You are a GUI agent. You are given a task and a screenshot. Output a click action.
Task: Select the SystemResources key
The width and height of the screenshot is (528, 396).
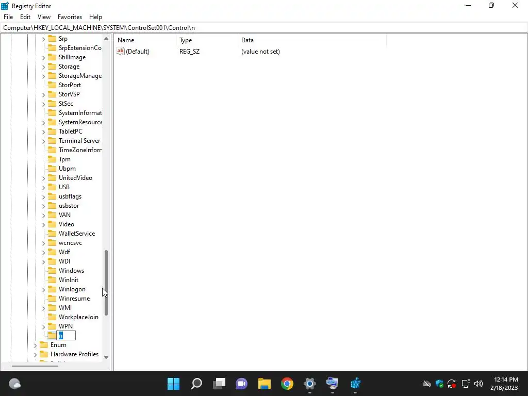pyautogui.click(x=80, y=122)
